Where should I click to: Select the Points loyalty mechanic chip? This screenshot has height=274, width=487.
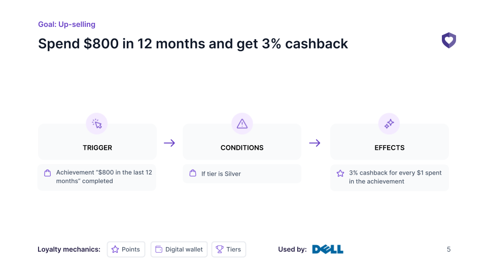(x=126, y=249)
